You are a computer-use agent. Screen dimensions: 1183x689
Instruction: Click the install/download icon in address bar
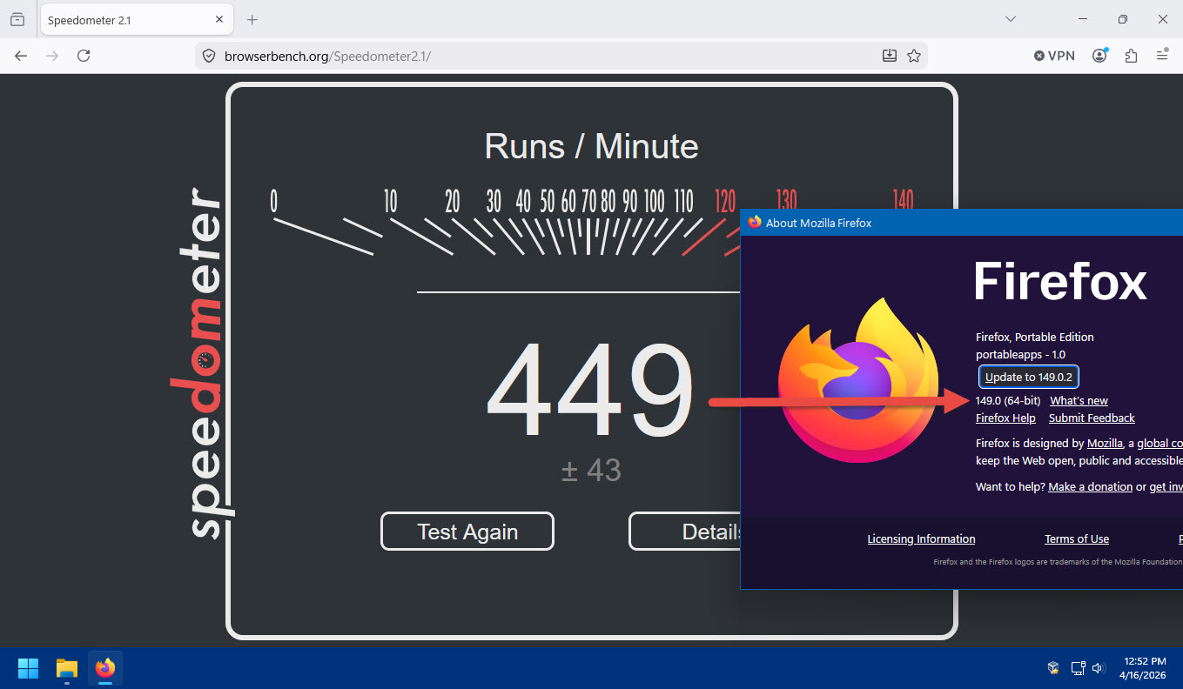(889, 56)
